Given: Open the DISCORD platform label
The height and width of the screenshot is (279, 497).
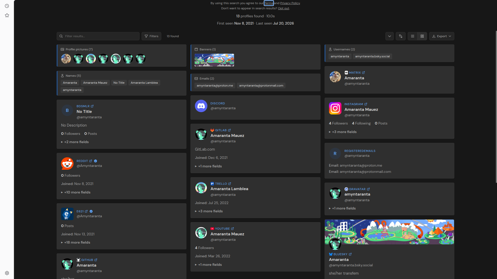Looking at the screenshot, I should coord(218,103).
